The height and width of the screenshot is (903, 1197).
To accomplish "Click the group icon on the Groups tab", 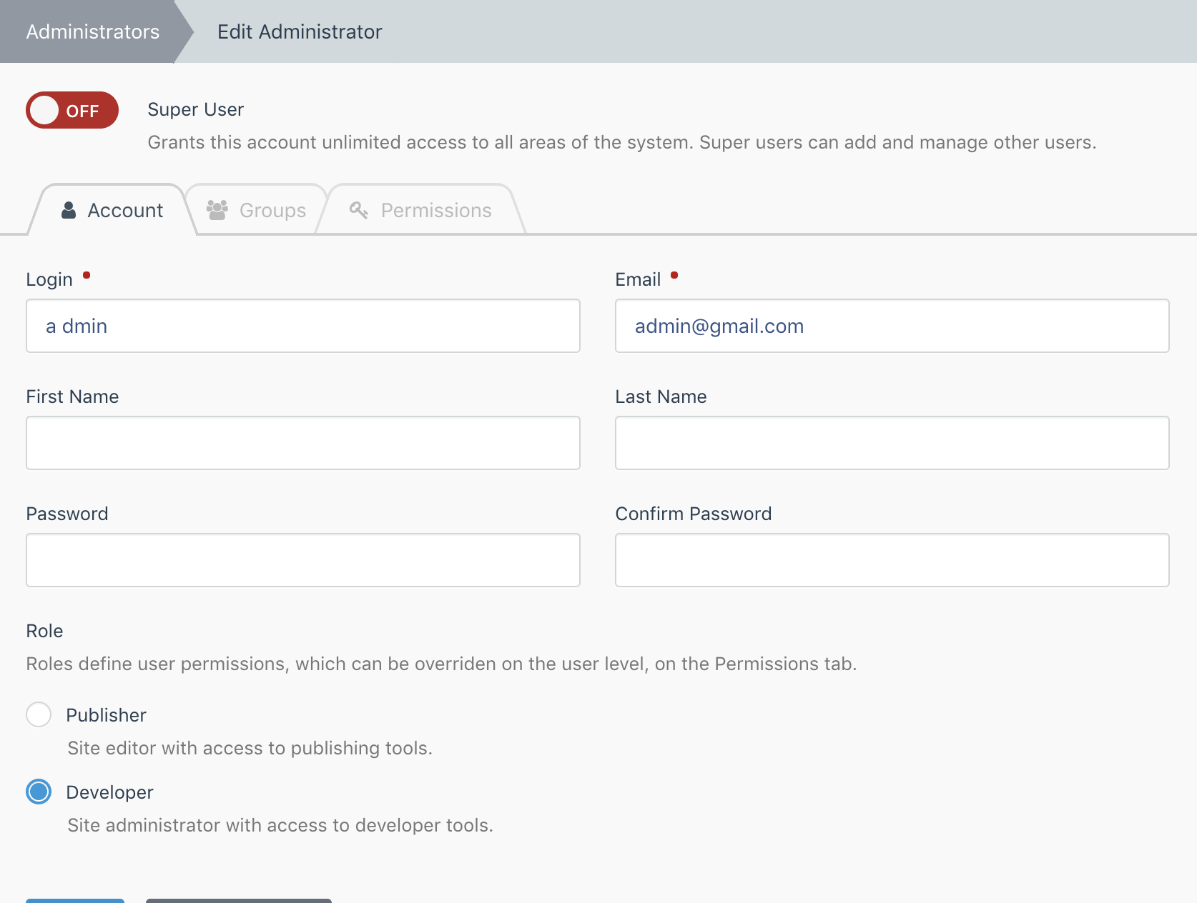I will (x=217, y=210).
